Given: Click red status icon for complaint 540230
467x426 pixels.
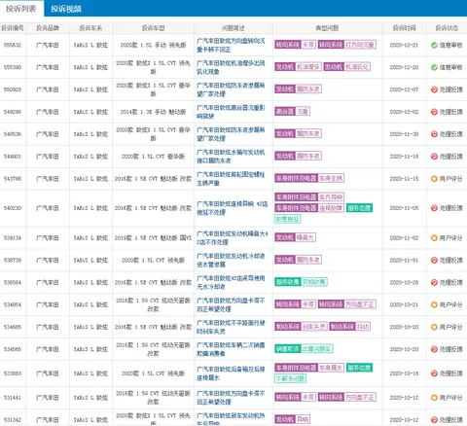Looking at the screenshot, I should (x=434, y=208).
